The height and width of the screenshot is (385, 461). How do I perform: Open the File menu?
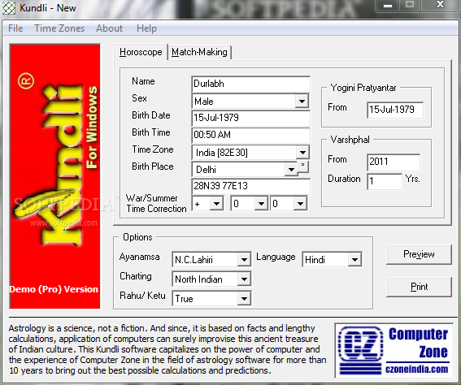pos(15,28)
